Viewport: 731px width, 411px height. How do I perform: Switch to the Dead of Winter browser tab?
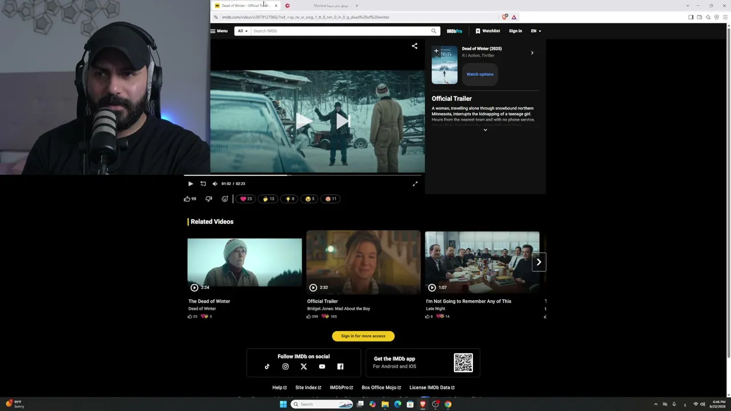(x=244, y=6)
